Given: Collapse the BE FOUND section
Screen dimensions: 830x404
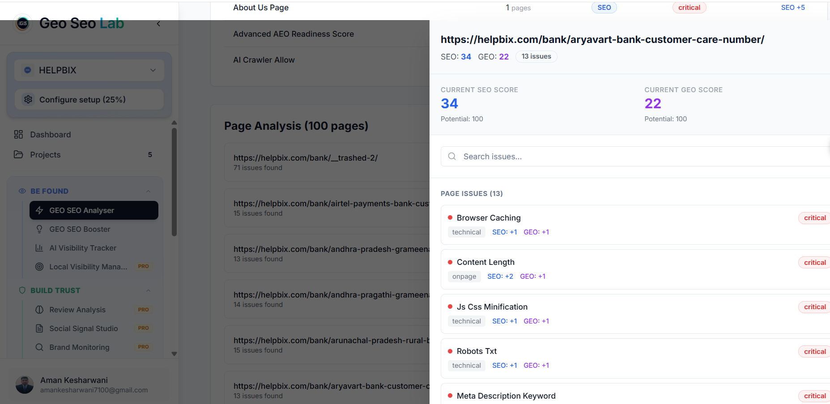Looking at the screenshot, I should (x=148, y=191).
